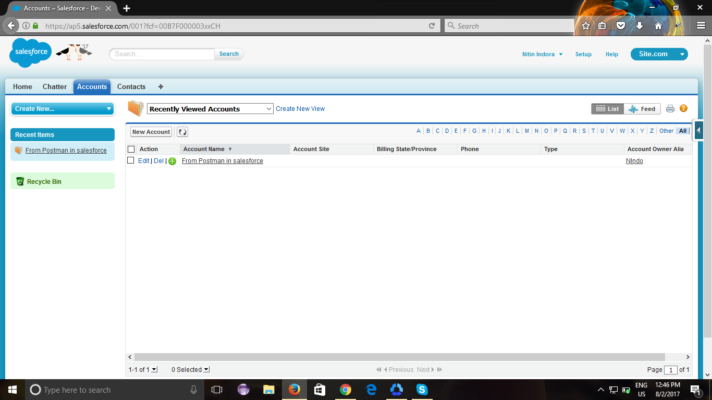The image size is (712, 400).
Task: Click the horizontal scrollbar under the accounts list
Action: (399, 357)
